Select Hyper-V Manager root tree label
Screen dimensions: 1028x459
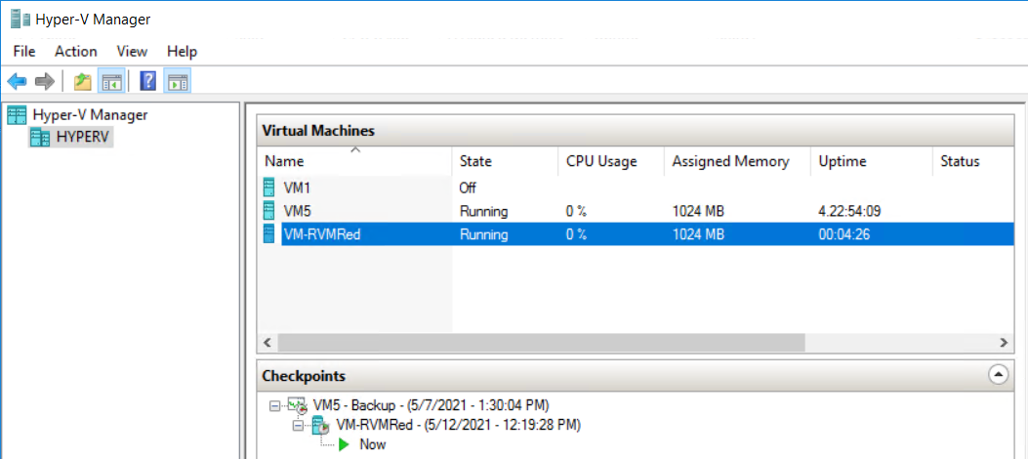[x=91, y=115]
